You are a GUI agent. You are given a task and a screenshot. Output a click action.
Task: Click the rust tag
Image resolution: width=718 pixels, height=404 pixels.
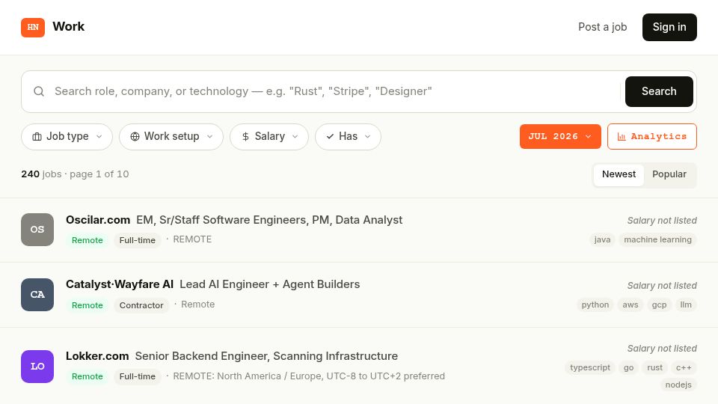click(x=655, y=367)
